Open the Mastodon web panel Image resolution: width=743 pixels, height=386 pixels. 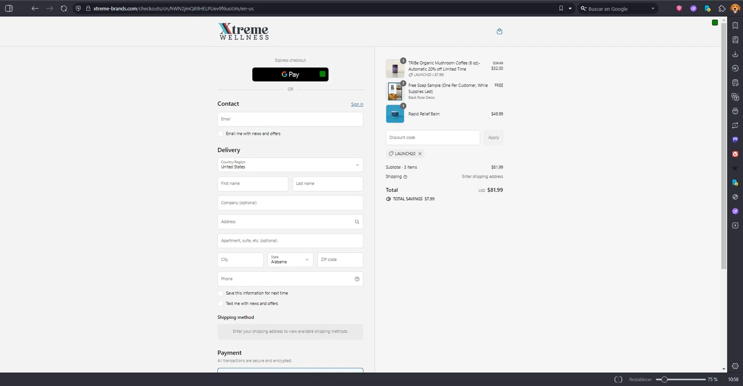735,139
